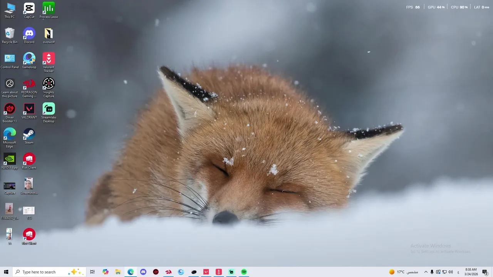The width and height of the screenshot is (493, 277).
Task: Select the Valorant Tracker desktop shortcut
Action: coord(49,63)
